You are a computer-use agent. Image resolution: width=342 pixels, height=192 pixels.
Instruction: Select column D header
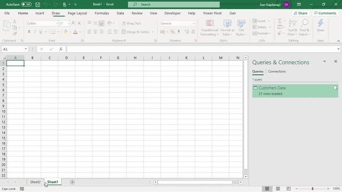[x=66, y=58]
